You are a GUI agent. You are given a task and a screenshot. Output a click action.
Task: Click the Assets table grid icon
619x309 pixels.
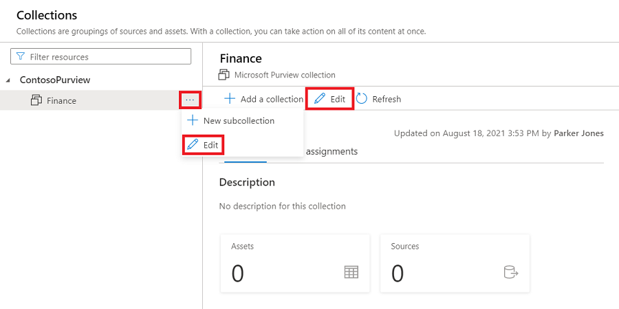pyautogui.click(x=351, y=272)
